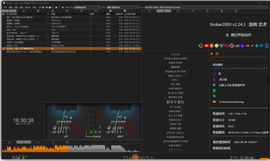Toggle the repeat playback mode
Screen dimensions: 270x161
tap(147, 158)
